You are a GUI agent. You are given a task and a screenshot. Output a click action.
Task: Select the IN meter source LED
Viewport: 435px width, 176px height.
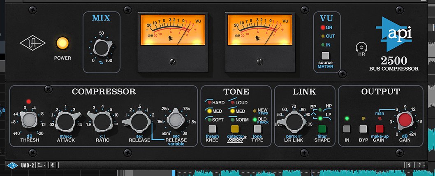tap(323, 45)
